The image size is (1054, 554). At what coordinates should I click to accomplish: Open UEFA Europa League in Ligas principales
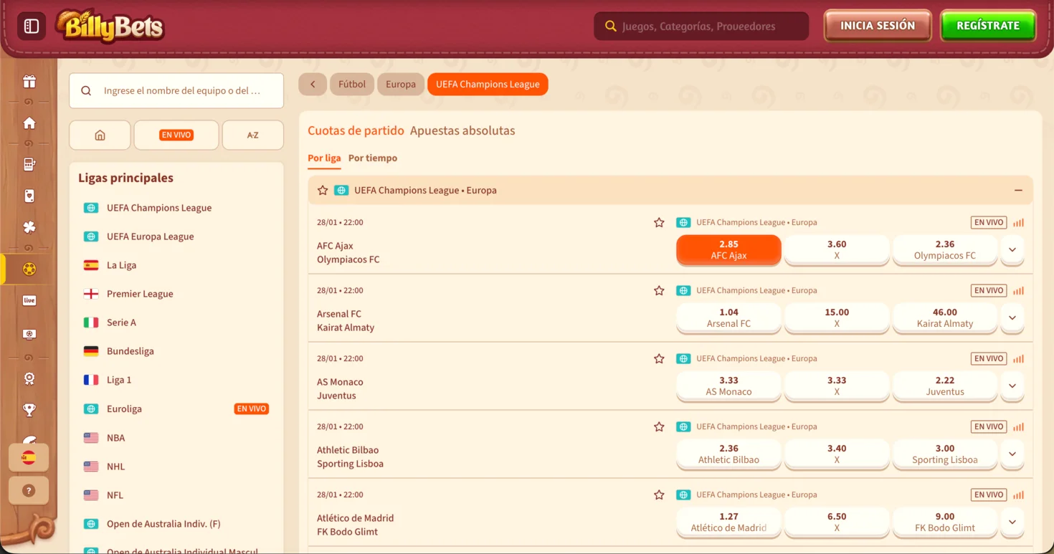click(x=176, y=237)
